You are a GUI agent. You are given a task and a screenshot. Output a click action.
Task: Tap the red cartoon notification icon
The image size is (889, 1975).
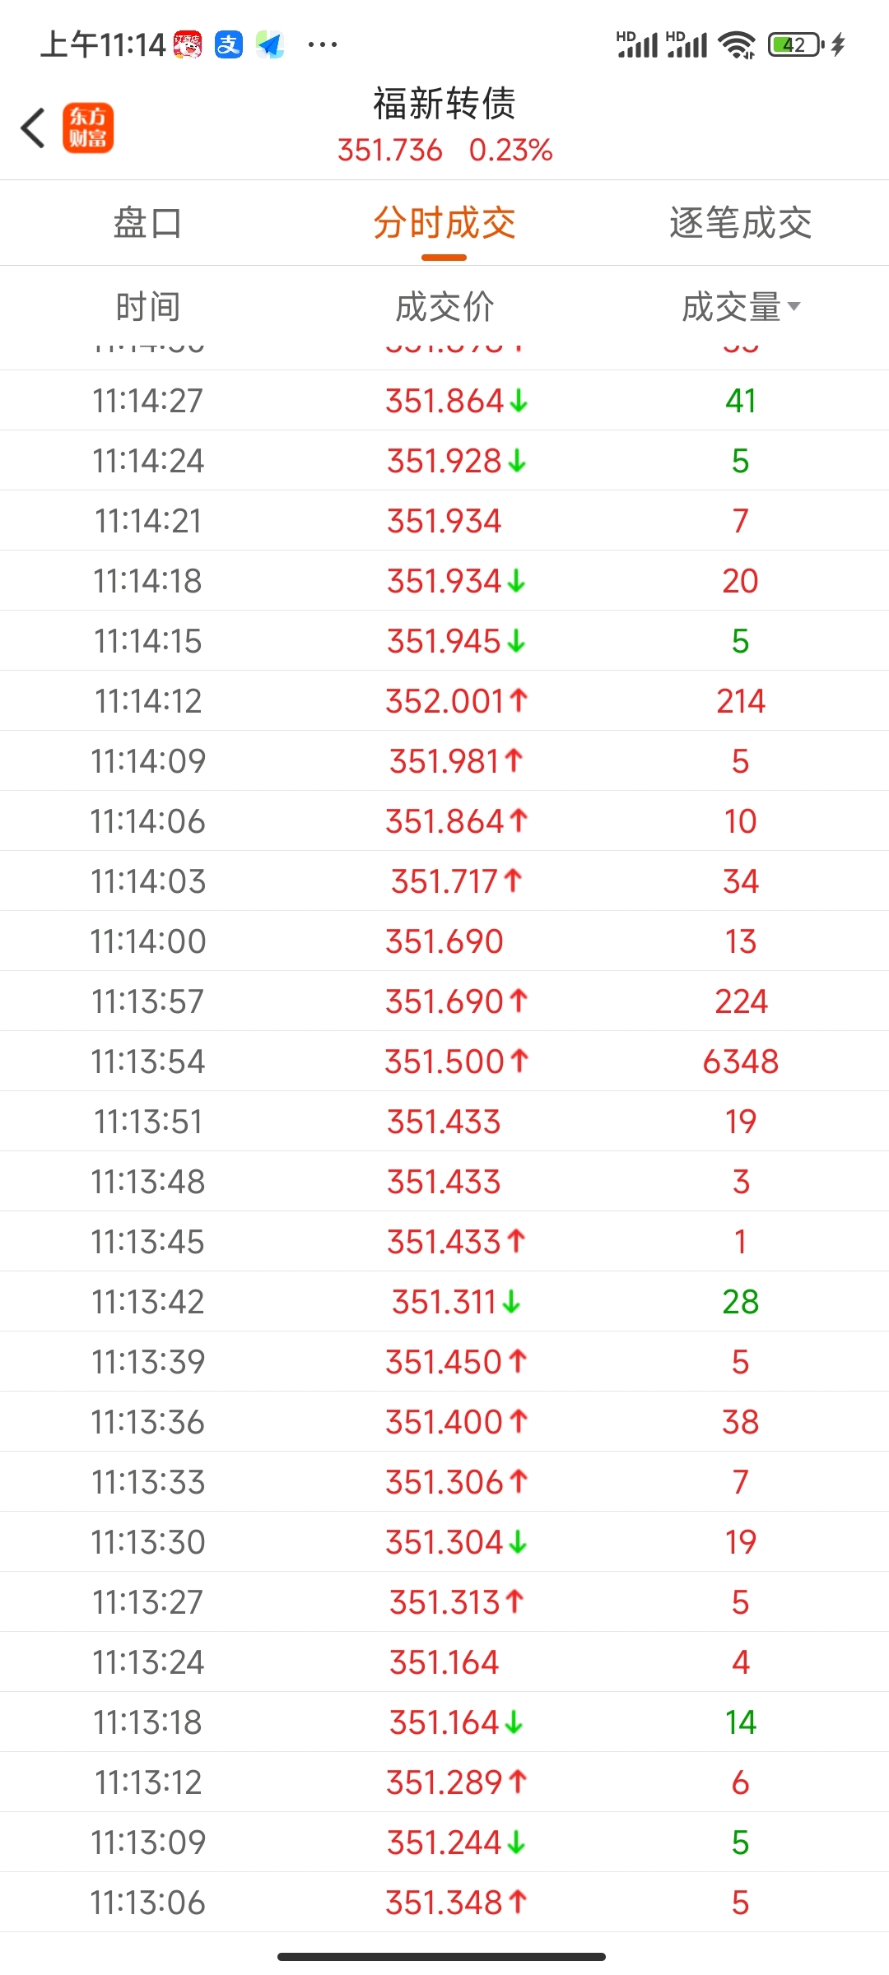188,44
